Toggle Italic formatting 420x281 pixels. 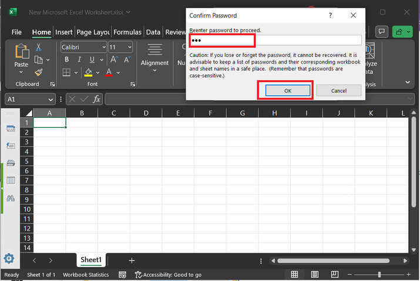[x=79, y=59]
